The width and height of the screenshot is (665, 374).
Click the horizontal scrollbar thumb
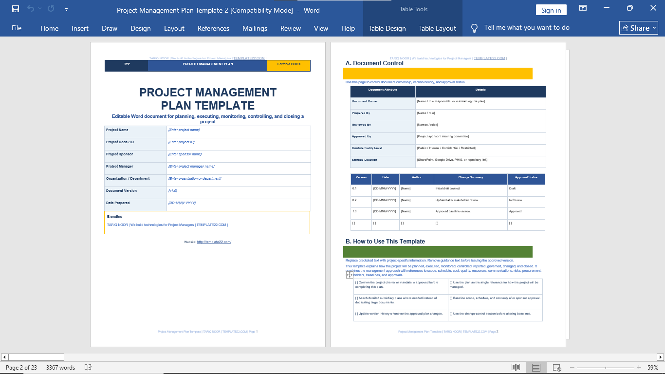point(36,357)
